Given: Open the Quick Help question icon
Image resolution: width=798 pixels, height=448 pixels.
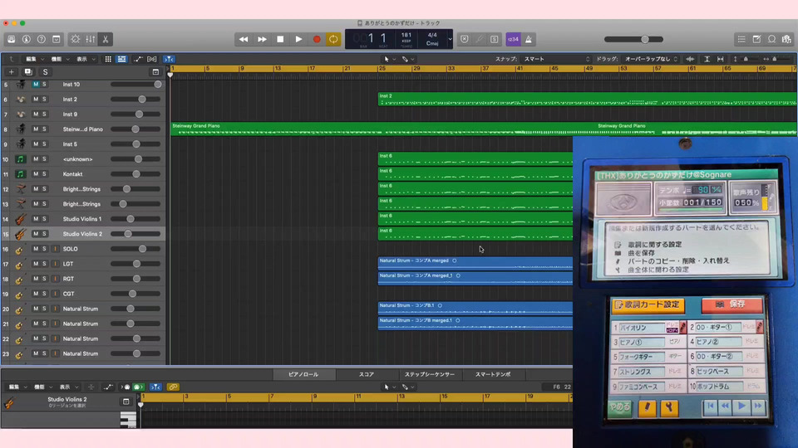Looking at the screenshot, I should (x=42, y=39).
